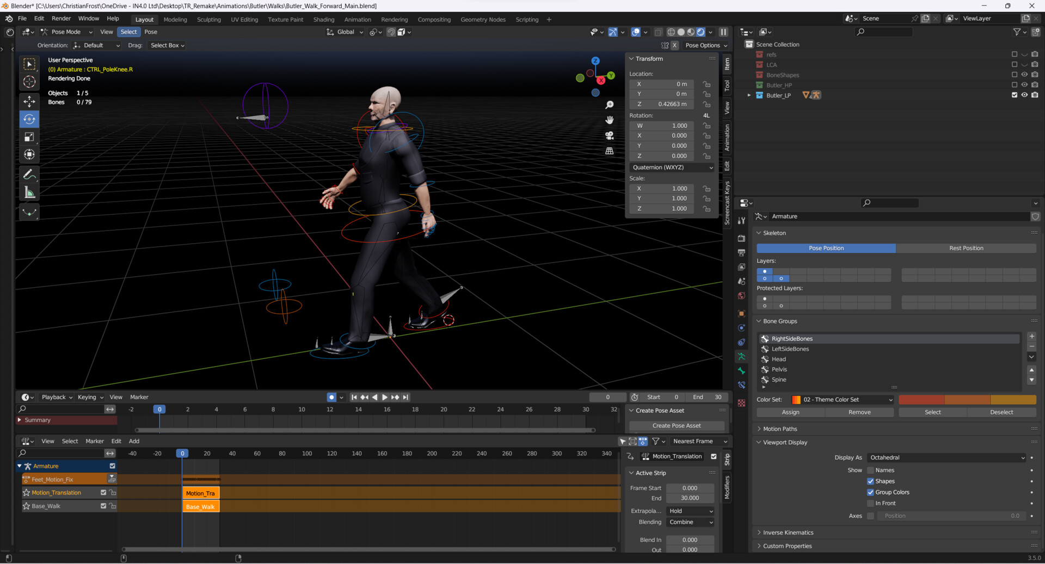Select the LeftSideBones bone group

(x=790, y=349)
